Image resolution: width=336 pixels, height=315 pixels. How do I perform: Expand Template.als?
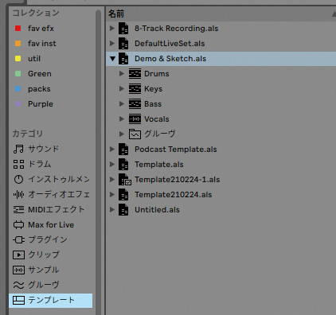(x=112, y=164)
